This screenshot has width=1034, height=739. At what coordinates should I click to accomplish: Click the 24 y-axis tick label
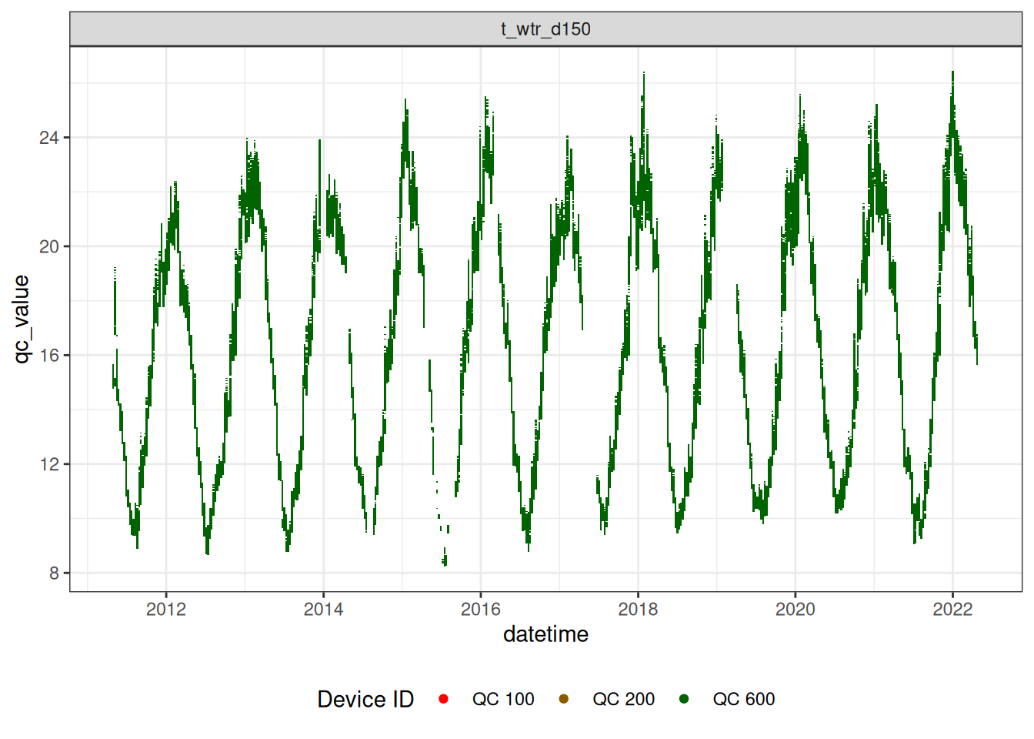point(49,138)
